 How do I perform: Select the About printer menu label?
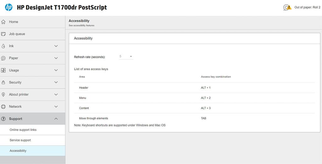19,94
